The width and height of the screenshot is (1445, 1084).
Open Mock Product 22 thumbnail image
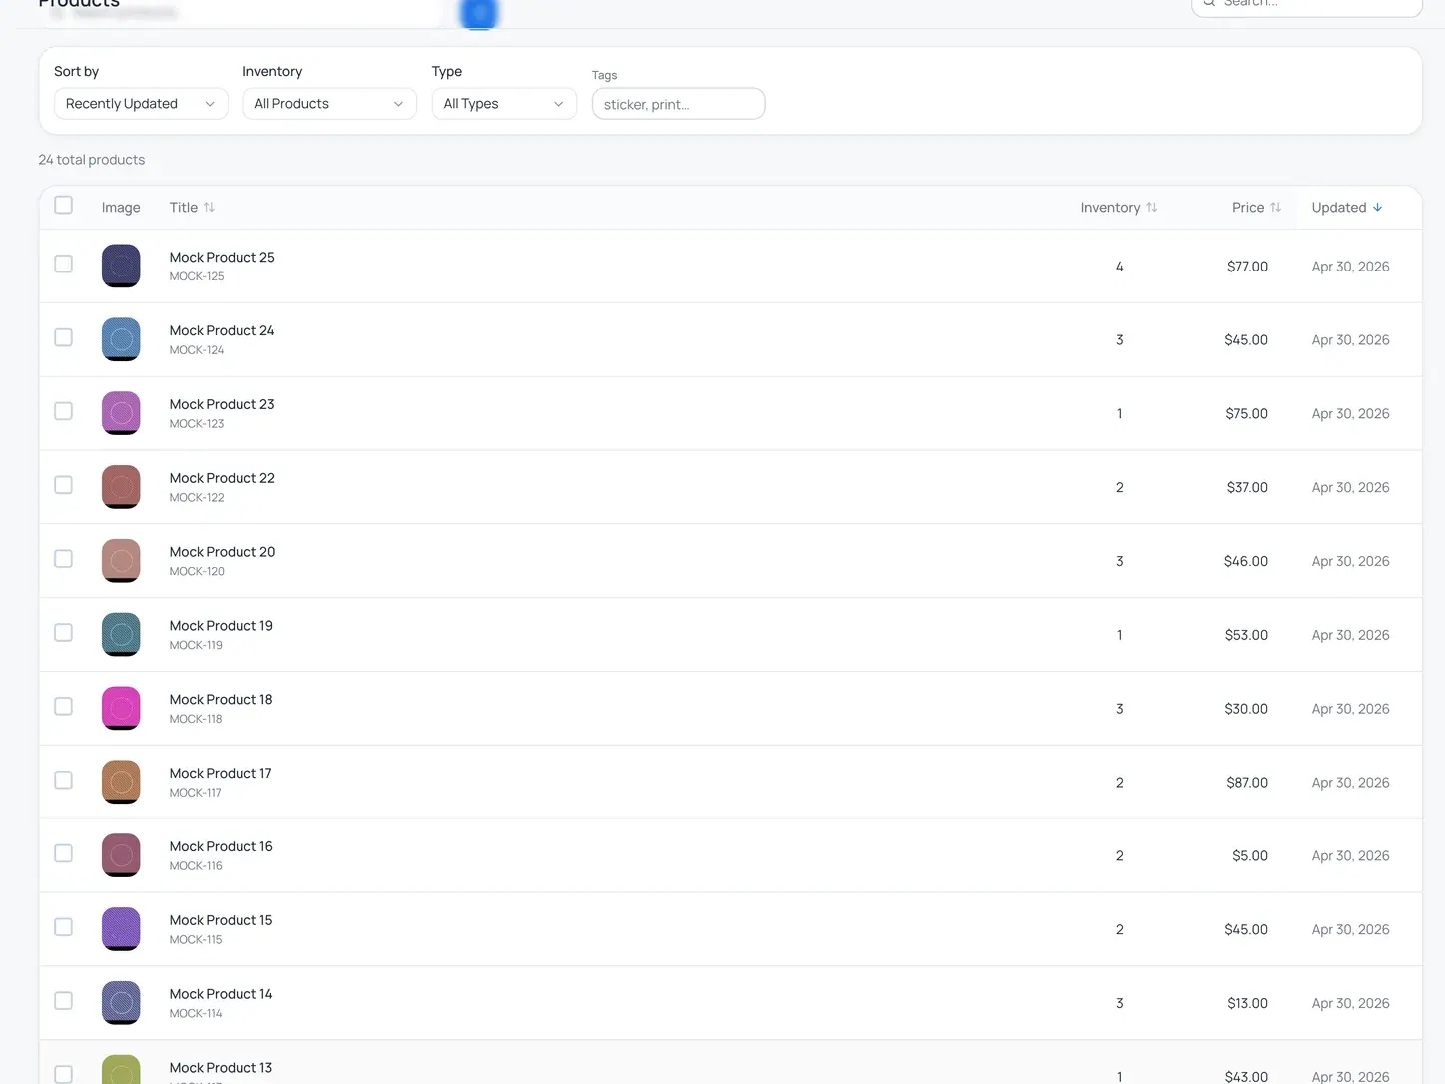pyautogui.click(x=121, y=488)
